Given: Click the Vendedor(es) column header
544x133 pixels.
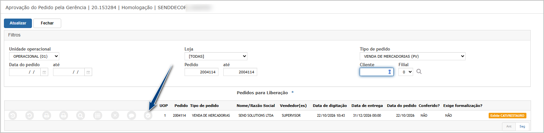Looking at the screenshot, I should point(293,106).
